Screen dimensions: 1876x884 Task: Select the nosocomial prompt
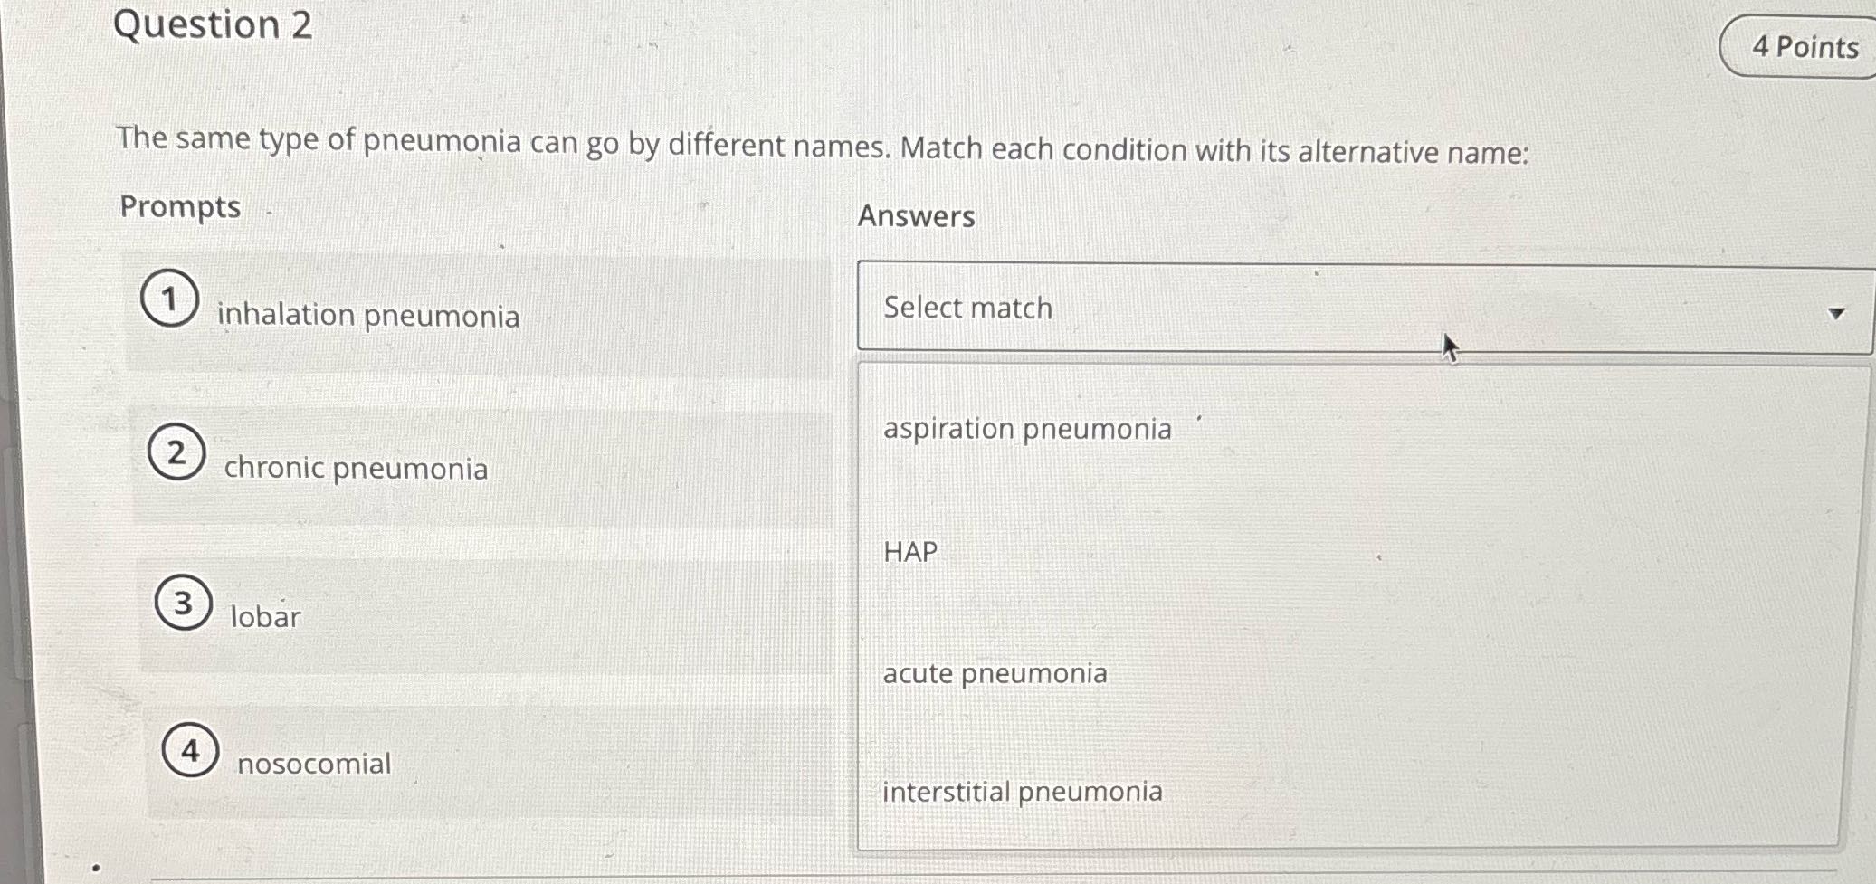click(x=313, y=764)
